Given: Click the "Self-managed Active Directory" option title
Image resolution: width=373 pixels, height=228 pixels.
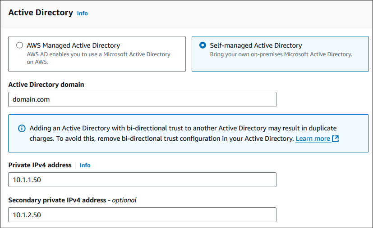Looking at the screenshot, I should [x=256, y=45].
